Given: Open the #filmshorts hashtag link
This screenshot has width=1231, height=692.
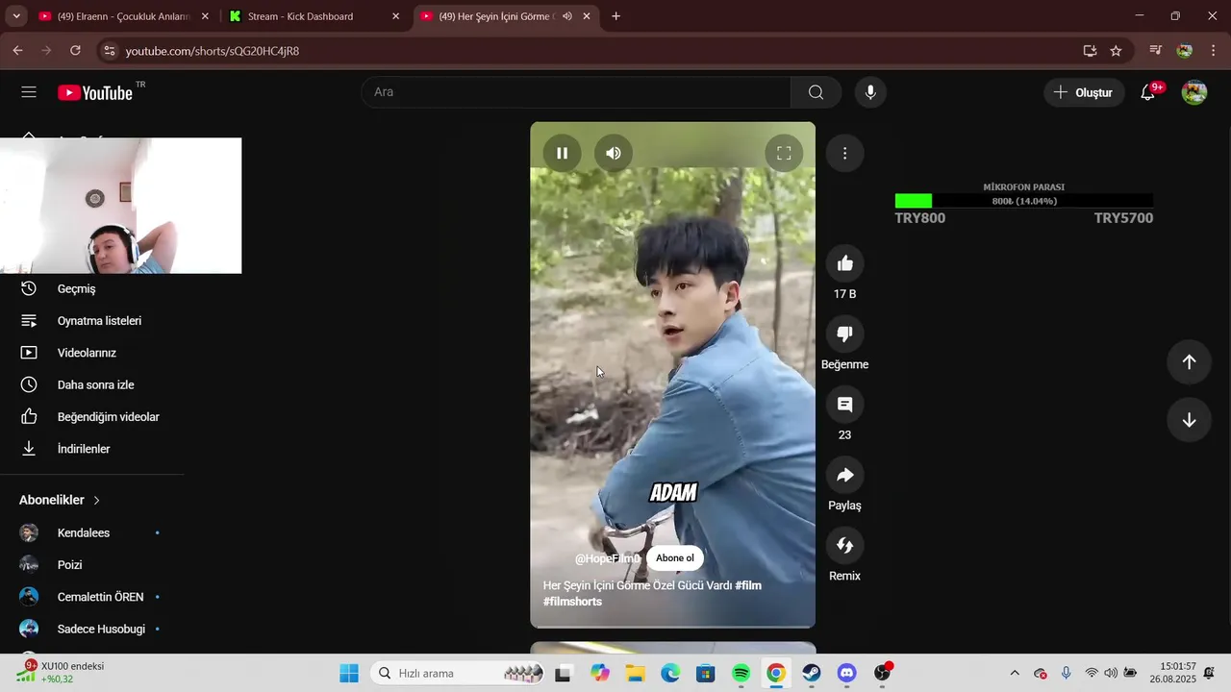Looking at the screenshot, I should coord(572,602).
